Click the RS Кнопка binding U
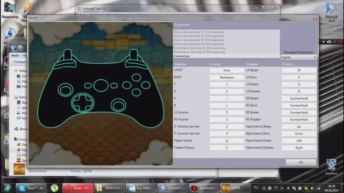The height and width of the screenshot is (193, 344). pos(227,120)
